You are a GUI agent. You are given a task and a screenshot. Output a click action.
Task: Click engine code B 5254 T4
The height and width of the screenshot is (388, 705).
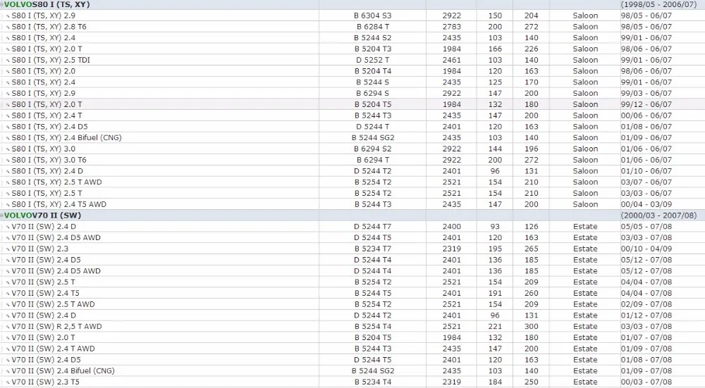point(373,327)
